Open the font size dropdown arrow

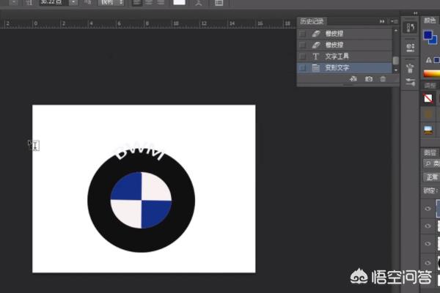(x=73, y=2)
